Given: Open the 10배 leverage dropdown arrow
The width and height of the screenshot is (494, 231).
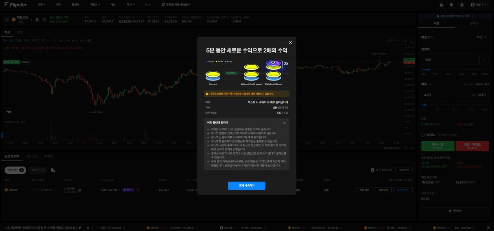Looking at the screenshot, I should pos(484,60).
